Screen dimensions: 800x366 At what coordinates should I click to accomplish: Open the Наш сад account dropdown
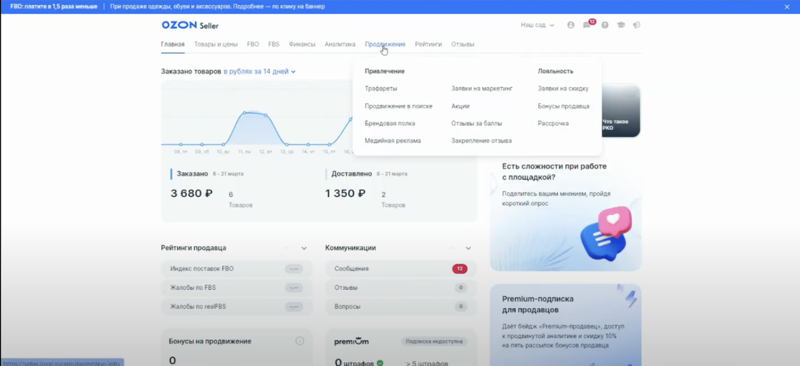pyautogui.click(x=537, y=25)
